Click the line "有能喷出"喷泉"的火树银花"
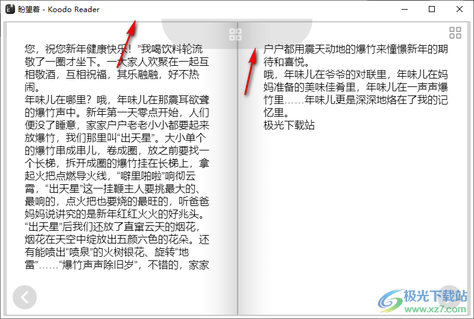 [x=107, y=252]
